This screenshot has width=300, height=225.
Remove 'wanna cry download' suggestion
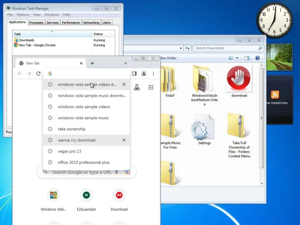(124, 140)
